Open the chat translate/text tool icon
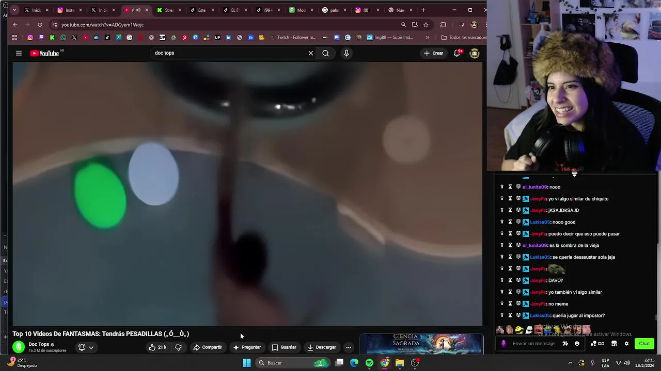 [x=565, y=344]
